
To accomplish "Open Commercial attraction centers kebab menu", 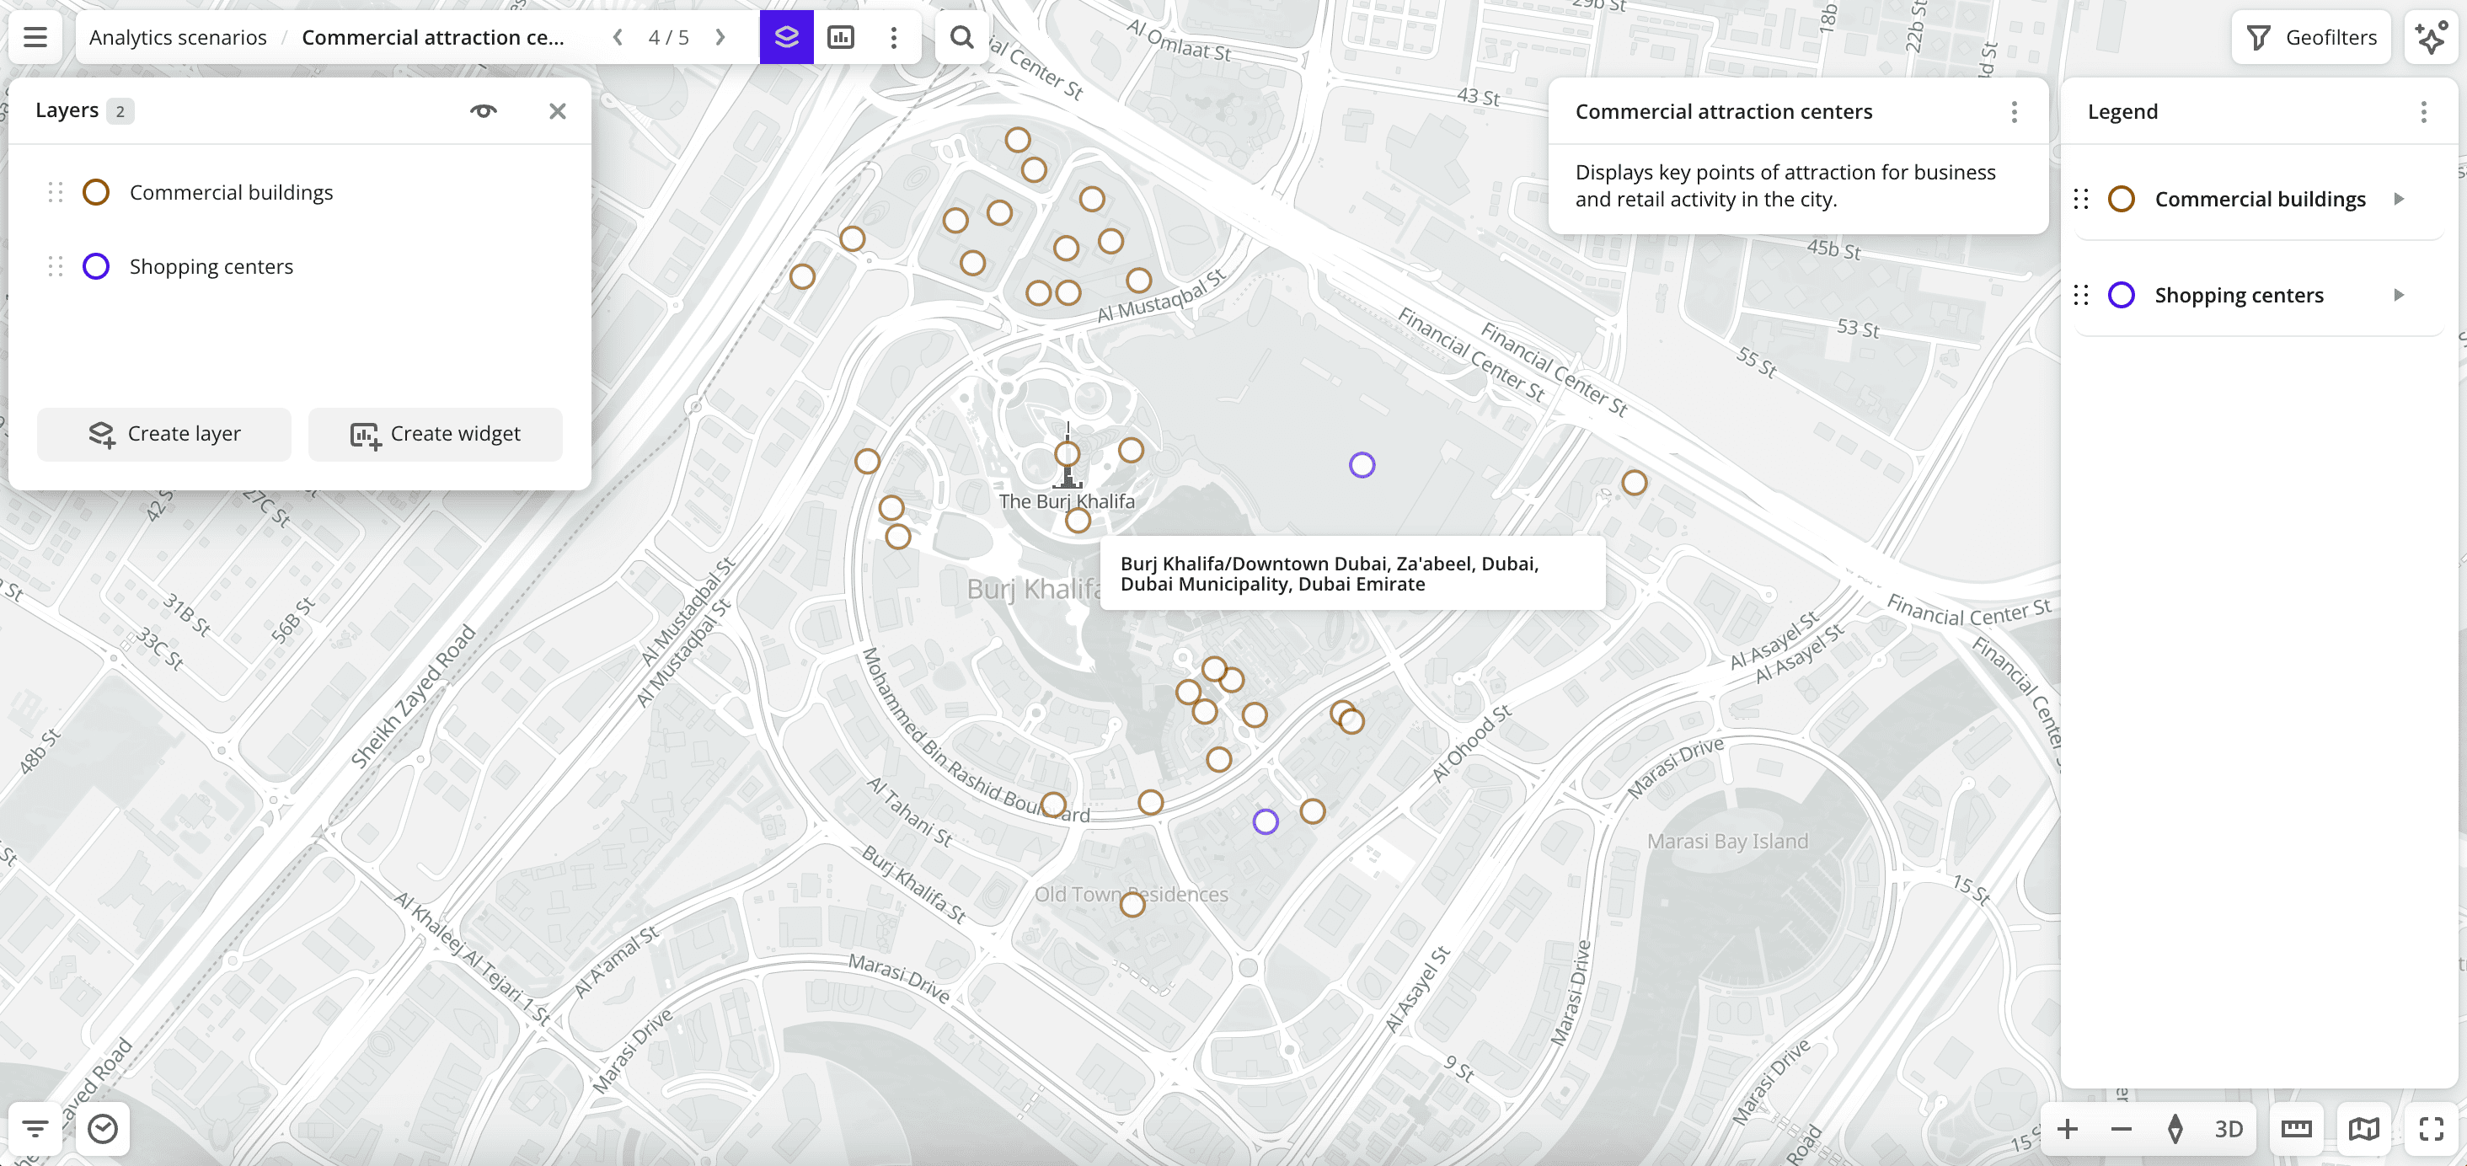I will [2014, 111].
